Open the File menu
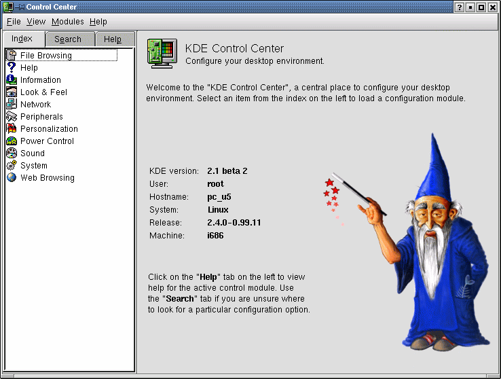Viewport: 501px width, 379px height. [x=14, y=22]
